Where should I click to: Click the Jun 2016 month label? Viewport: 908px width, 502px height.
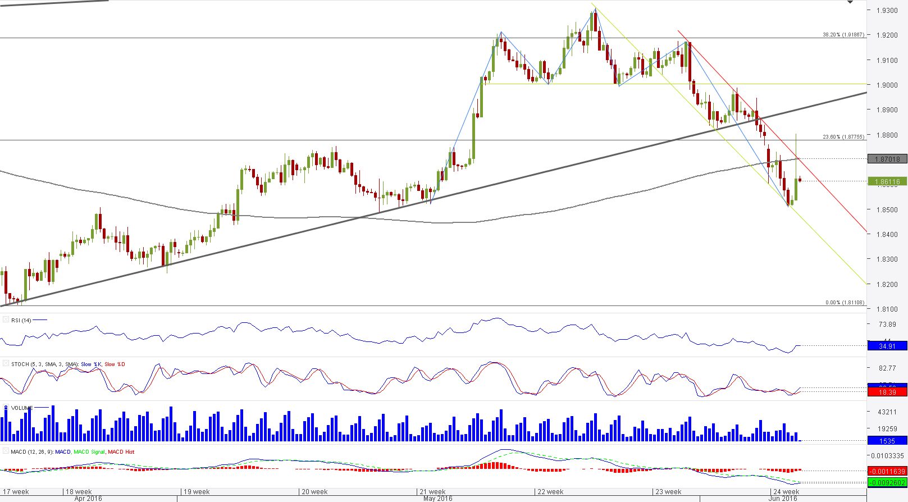pyautogui.click(x=783, y=499)
